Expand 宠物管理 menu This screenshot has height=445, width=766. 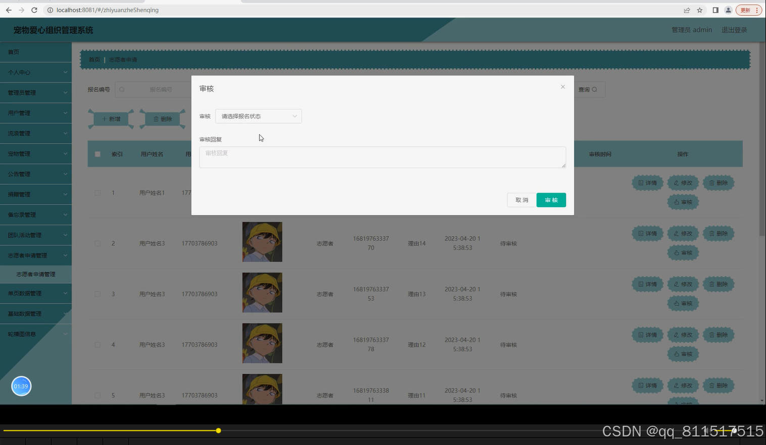pos(35,154)
